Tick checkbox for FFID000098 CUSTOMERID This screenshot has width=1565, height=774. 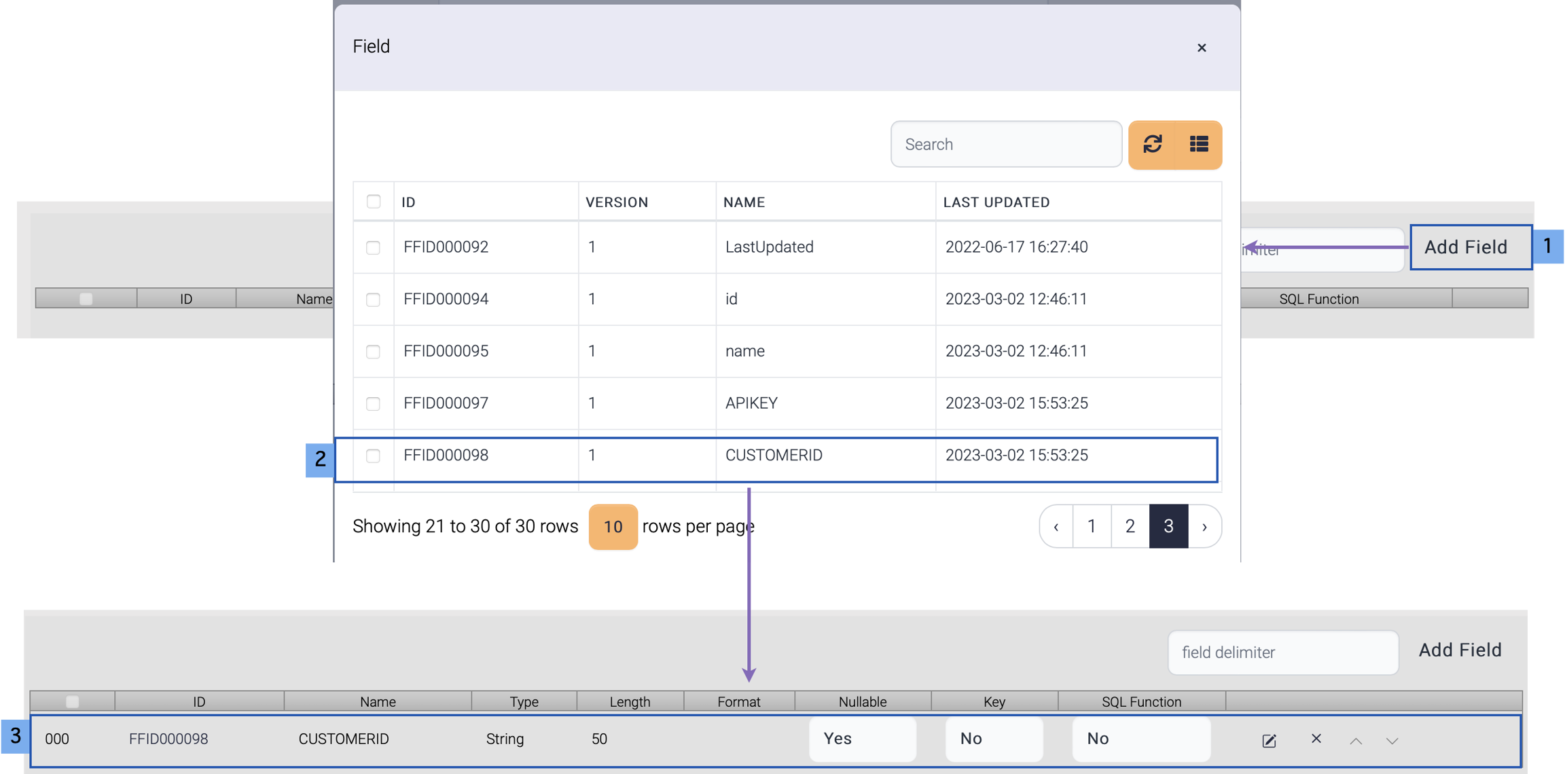point(373,456)
